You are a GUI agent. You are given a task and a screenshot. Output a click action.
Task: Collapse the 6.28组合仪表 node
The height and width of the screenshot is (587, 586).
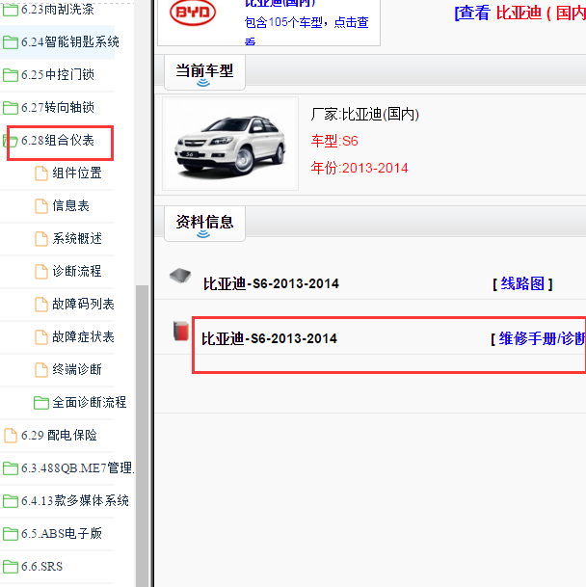click(x=57, y=141)
